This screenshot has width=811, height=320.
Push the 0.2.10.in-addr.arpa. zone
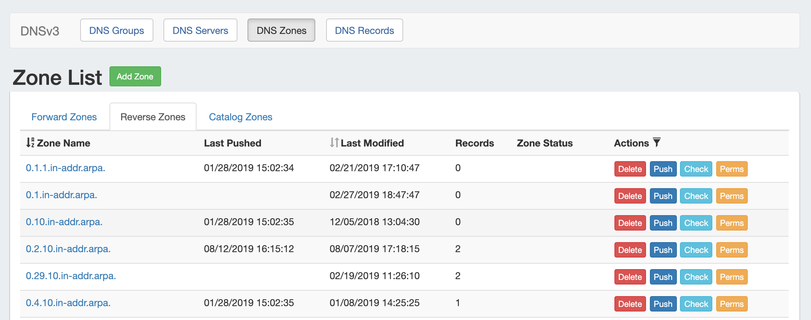pyautogui.click(x=663, y=250)
